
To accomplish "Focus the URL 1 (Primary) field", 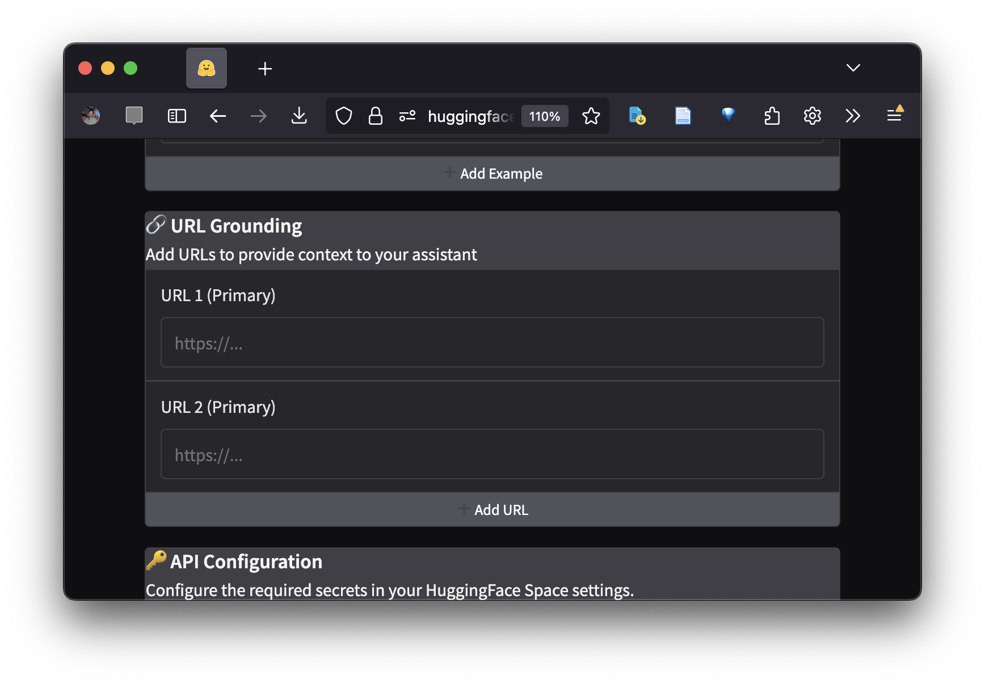I will pyautogui.click(x=492, y=343).
